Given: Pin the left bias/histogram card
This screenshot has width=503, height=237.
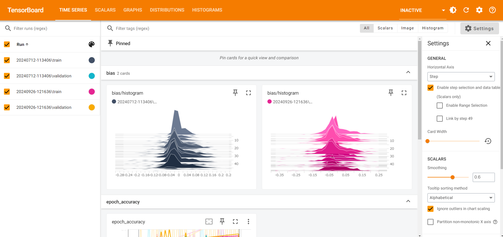Looking at the screenshot, I should pos(235,93).
